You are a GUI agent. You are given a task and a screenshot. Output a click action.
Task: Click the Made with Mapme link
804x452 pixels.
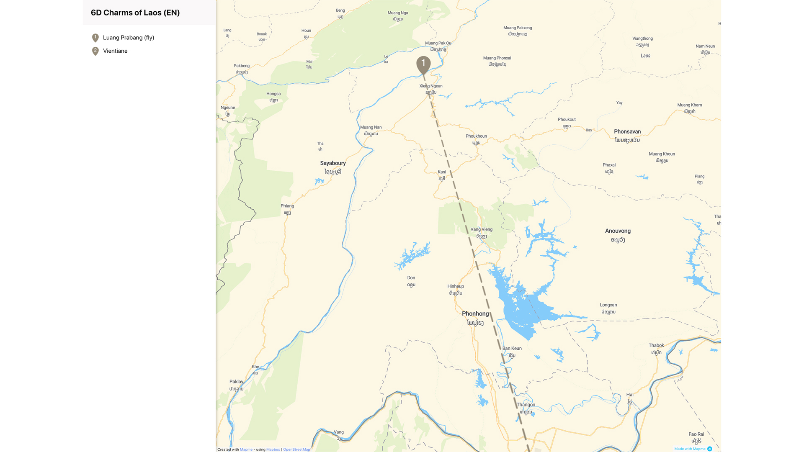[x=690, y=449]
